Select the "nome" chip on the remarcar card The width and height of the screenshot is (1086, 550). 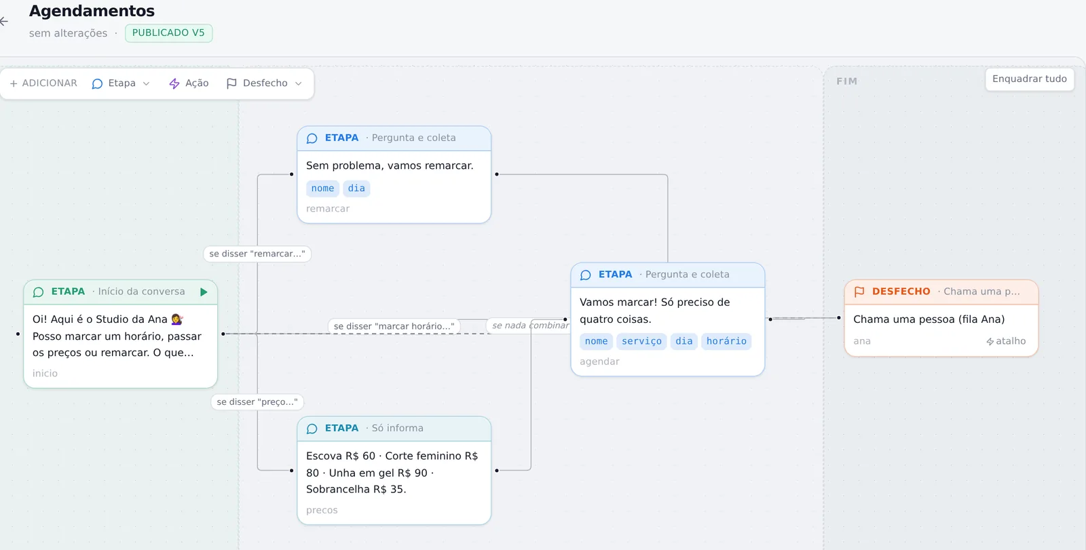pos(322,189)
